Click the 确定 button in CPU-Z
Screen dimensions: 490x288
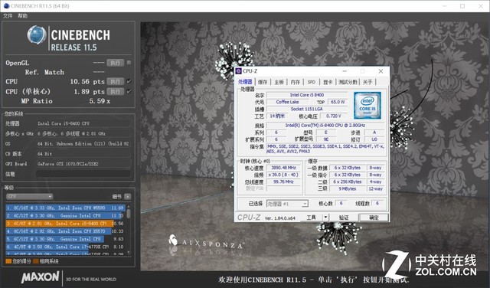coord(374,218)
